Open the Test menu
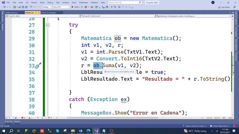The image size is (239, 134). point(58,3)
